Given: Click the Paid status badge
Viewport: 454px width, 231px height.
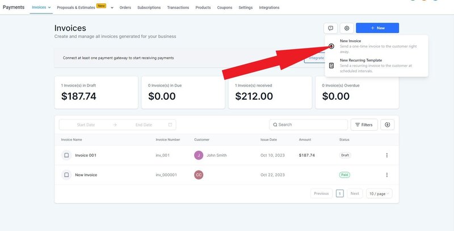Looking at the screenshot, I should coord(344,175).
